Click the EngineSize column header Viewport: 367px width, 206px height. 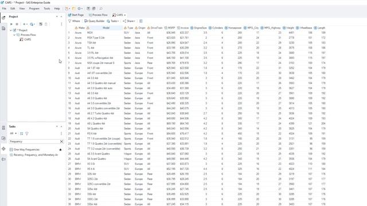(x=198, y=28)
